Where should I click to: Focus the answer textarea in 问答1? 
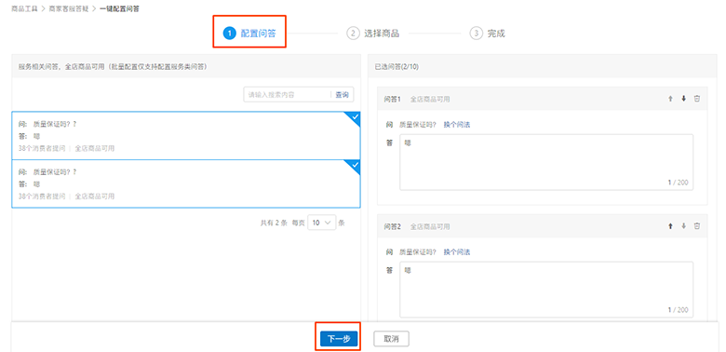[x=546, y=162]
